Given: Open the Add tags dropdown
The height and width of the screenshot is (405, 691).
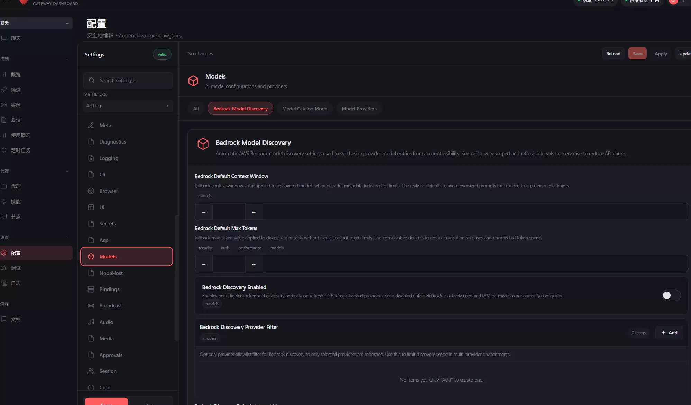Looking at the screenshot, I should tap(128, 106).
